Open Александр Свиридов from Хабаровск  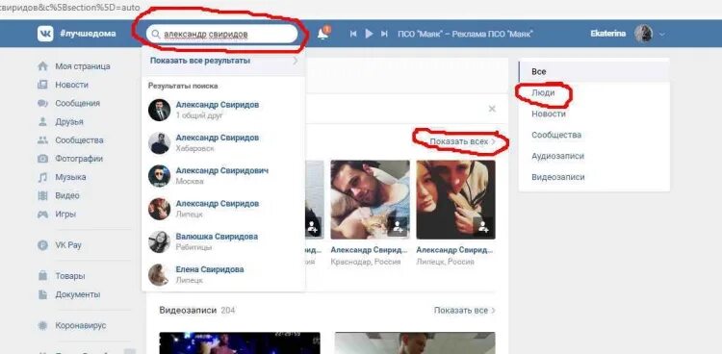tap(223, 142)
